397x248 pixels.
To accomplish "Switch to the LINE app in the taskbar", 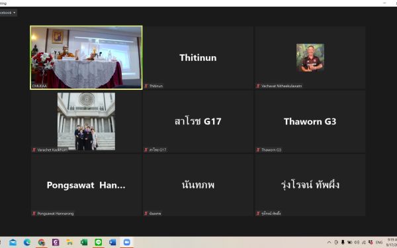I will point(98,243).
